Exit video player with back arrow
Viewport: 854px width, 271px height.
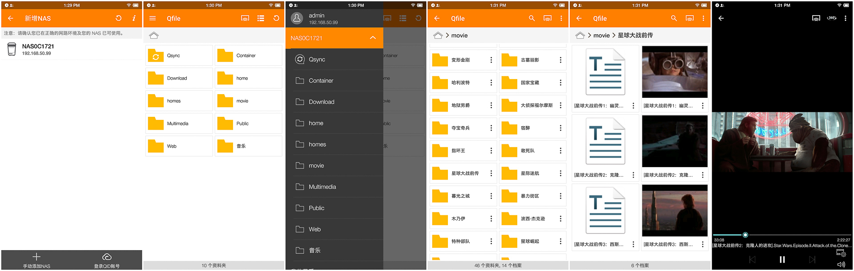coord(721,18)
